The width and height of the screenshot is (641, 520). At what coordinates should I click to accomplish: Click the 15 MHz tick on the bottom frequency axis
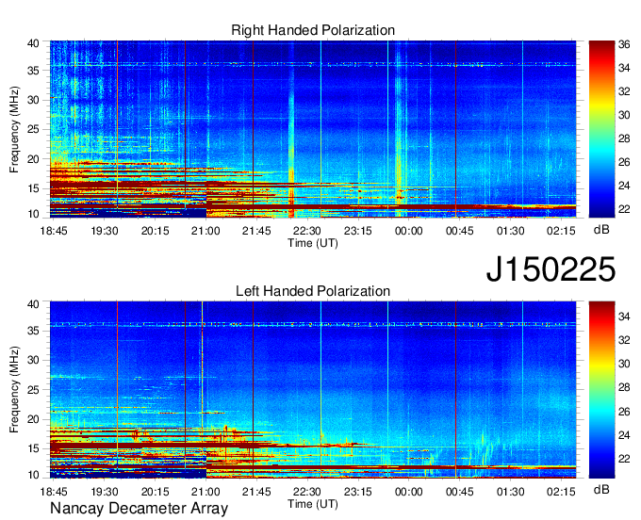pos(33,449)
